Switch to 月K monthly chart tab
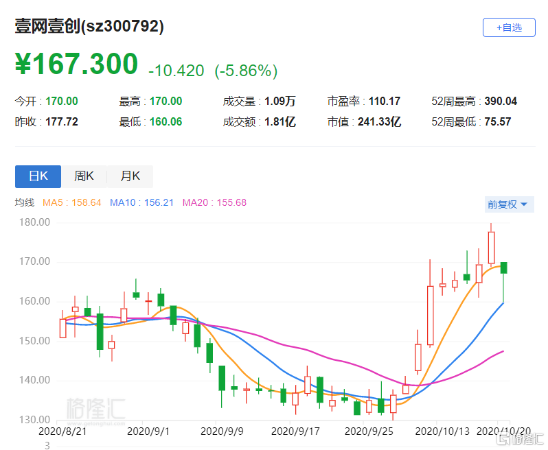548x450 pixels. tap(130, 176)
